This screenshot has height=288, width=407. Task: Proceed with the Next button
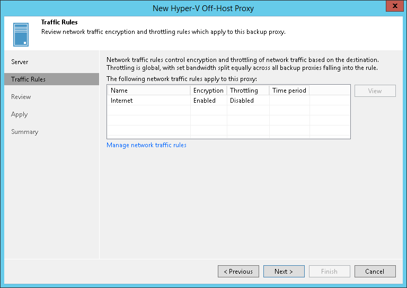(284, 272)
